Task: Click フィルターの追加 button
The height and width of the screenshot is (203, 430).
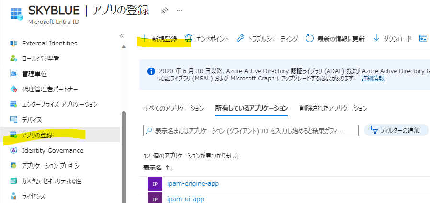Action: pyautogui.click(x=396, y=130)
